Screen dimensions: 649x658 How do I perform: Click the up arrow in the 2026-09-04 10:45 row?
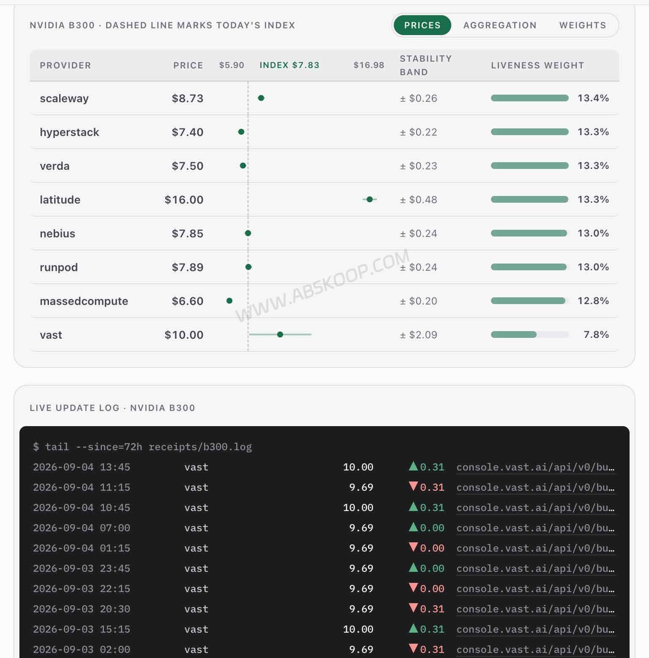[413, 507]
